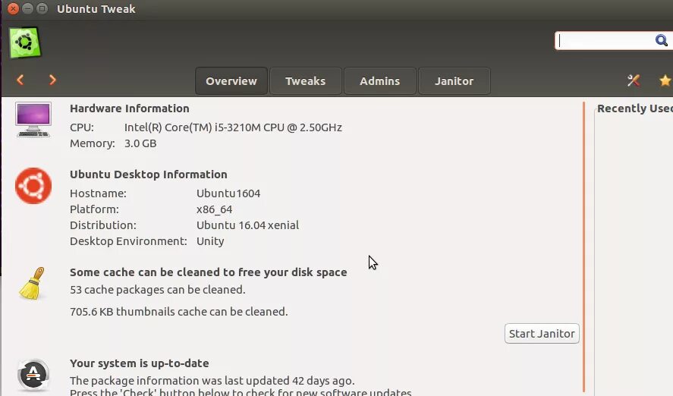The width and height of the screenshot is (673, 396).
Task: Open the Admins tab
Action: [380, 81]
